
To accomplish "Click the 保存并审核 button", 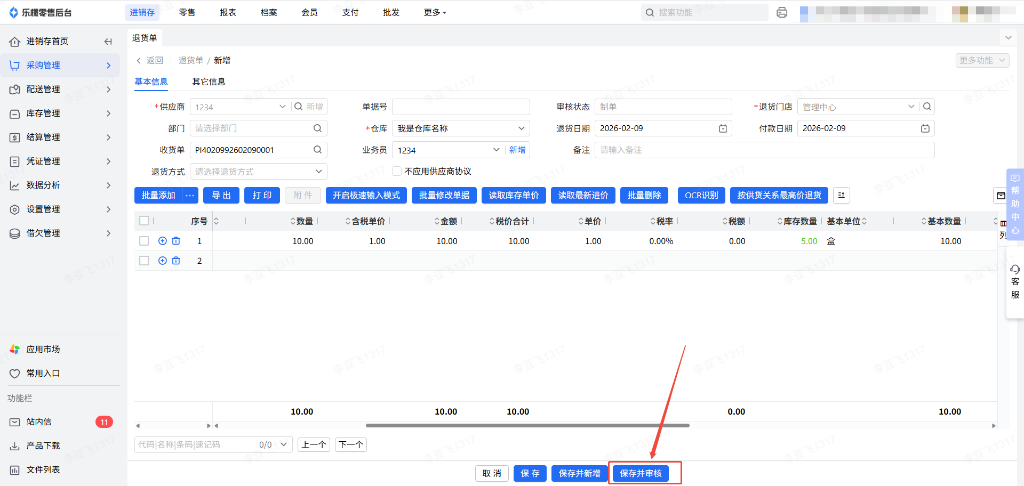I will tap(641, 473).
